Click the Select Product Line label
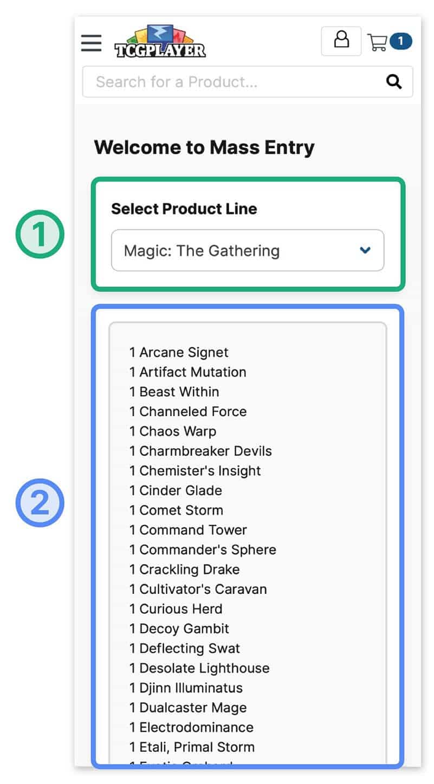Screen dimensions: 434x784 pyautogui.click(x=184, y=209)
